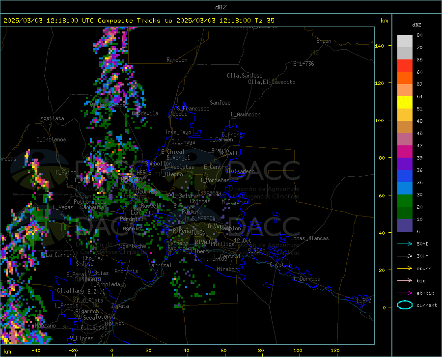Click the 5 dBZ dark purple swatch
Image resolution: width=442 pixels, height=357 pixels.
[405, 225]
